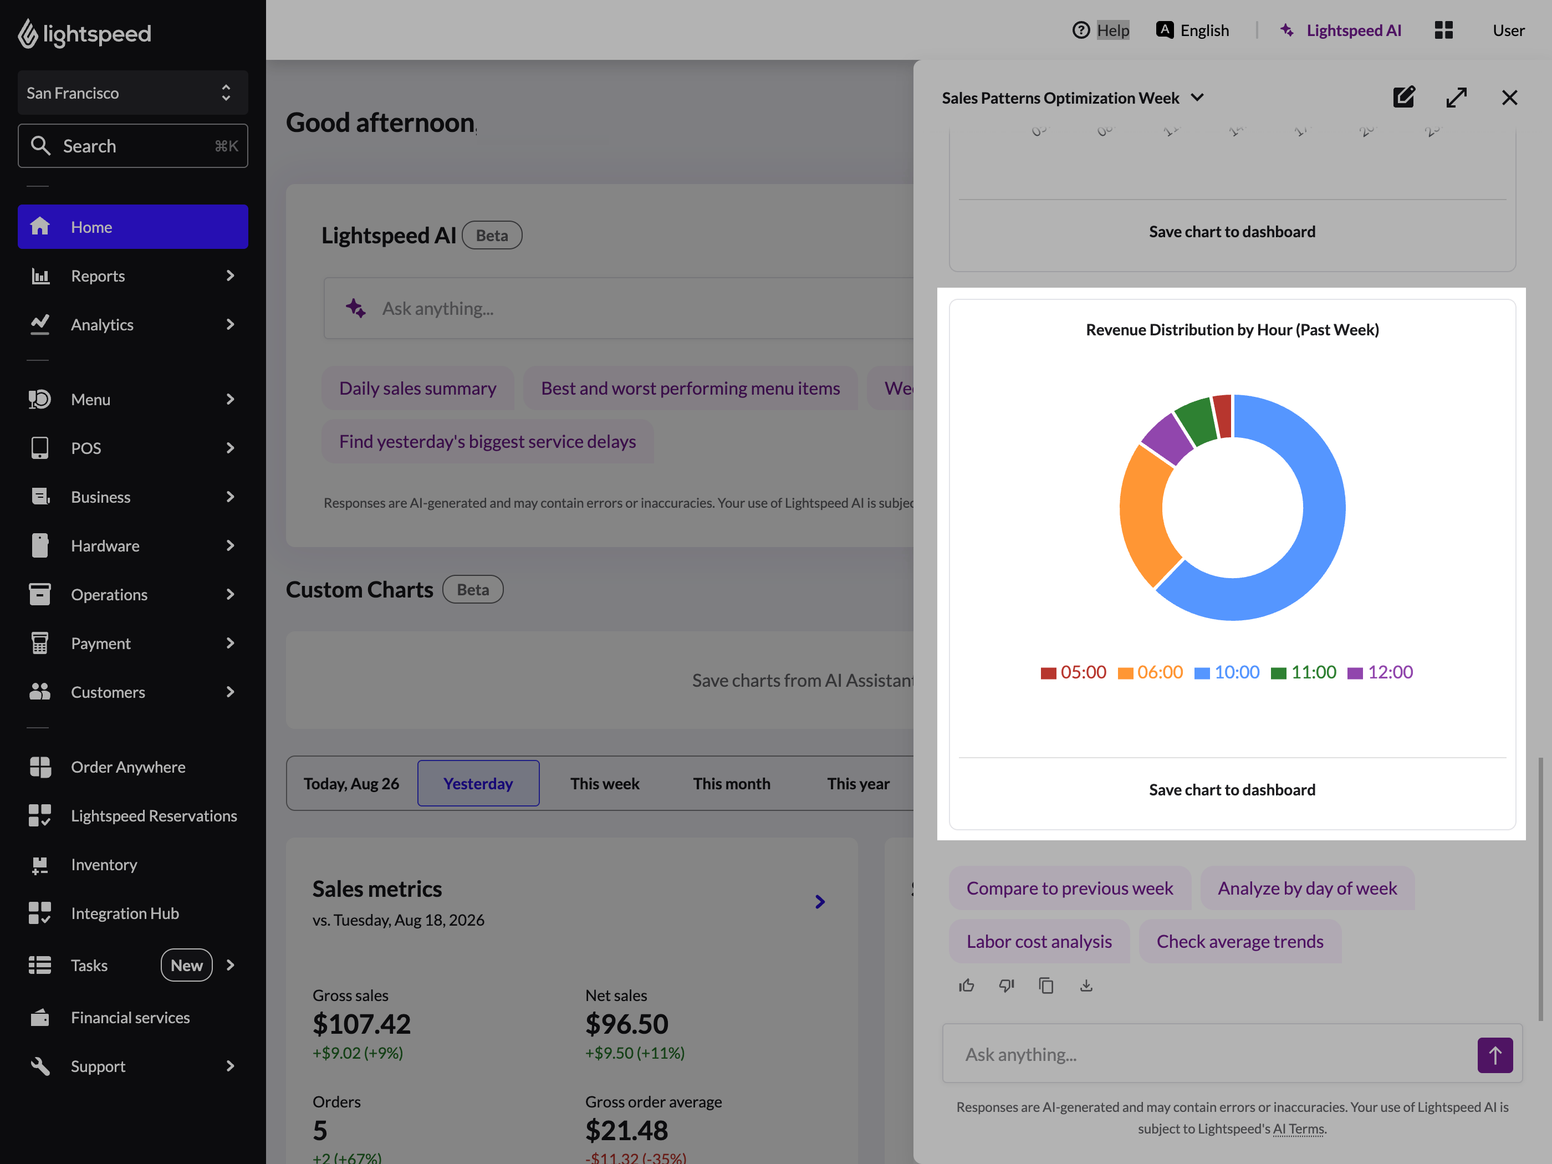Give thumbs up to AI response
Viewport: 1552px width, 1164px height.
pyautogui.click(x=966, y=986)
